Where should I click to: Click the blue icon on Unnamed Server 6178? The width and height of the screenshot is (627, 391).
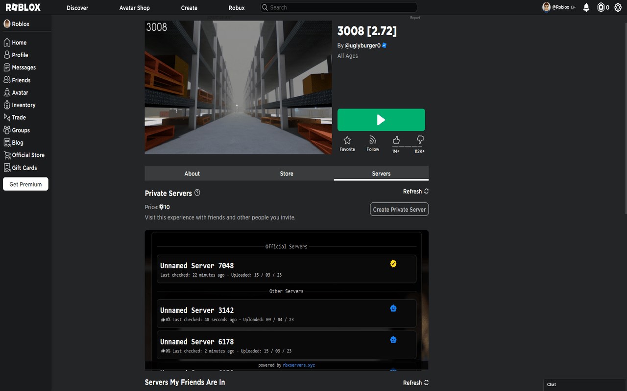pos(393,340)
